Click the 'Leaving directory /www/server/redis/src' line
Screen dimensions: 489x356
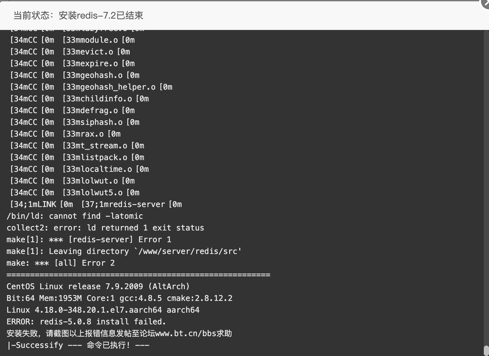point(124,251)
